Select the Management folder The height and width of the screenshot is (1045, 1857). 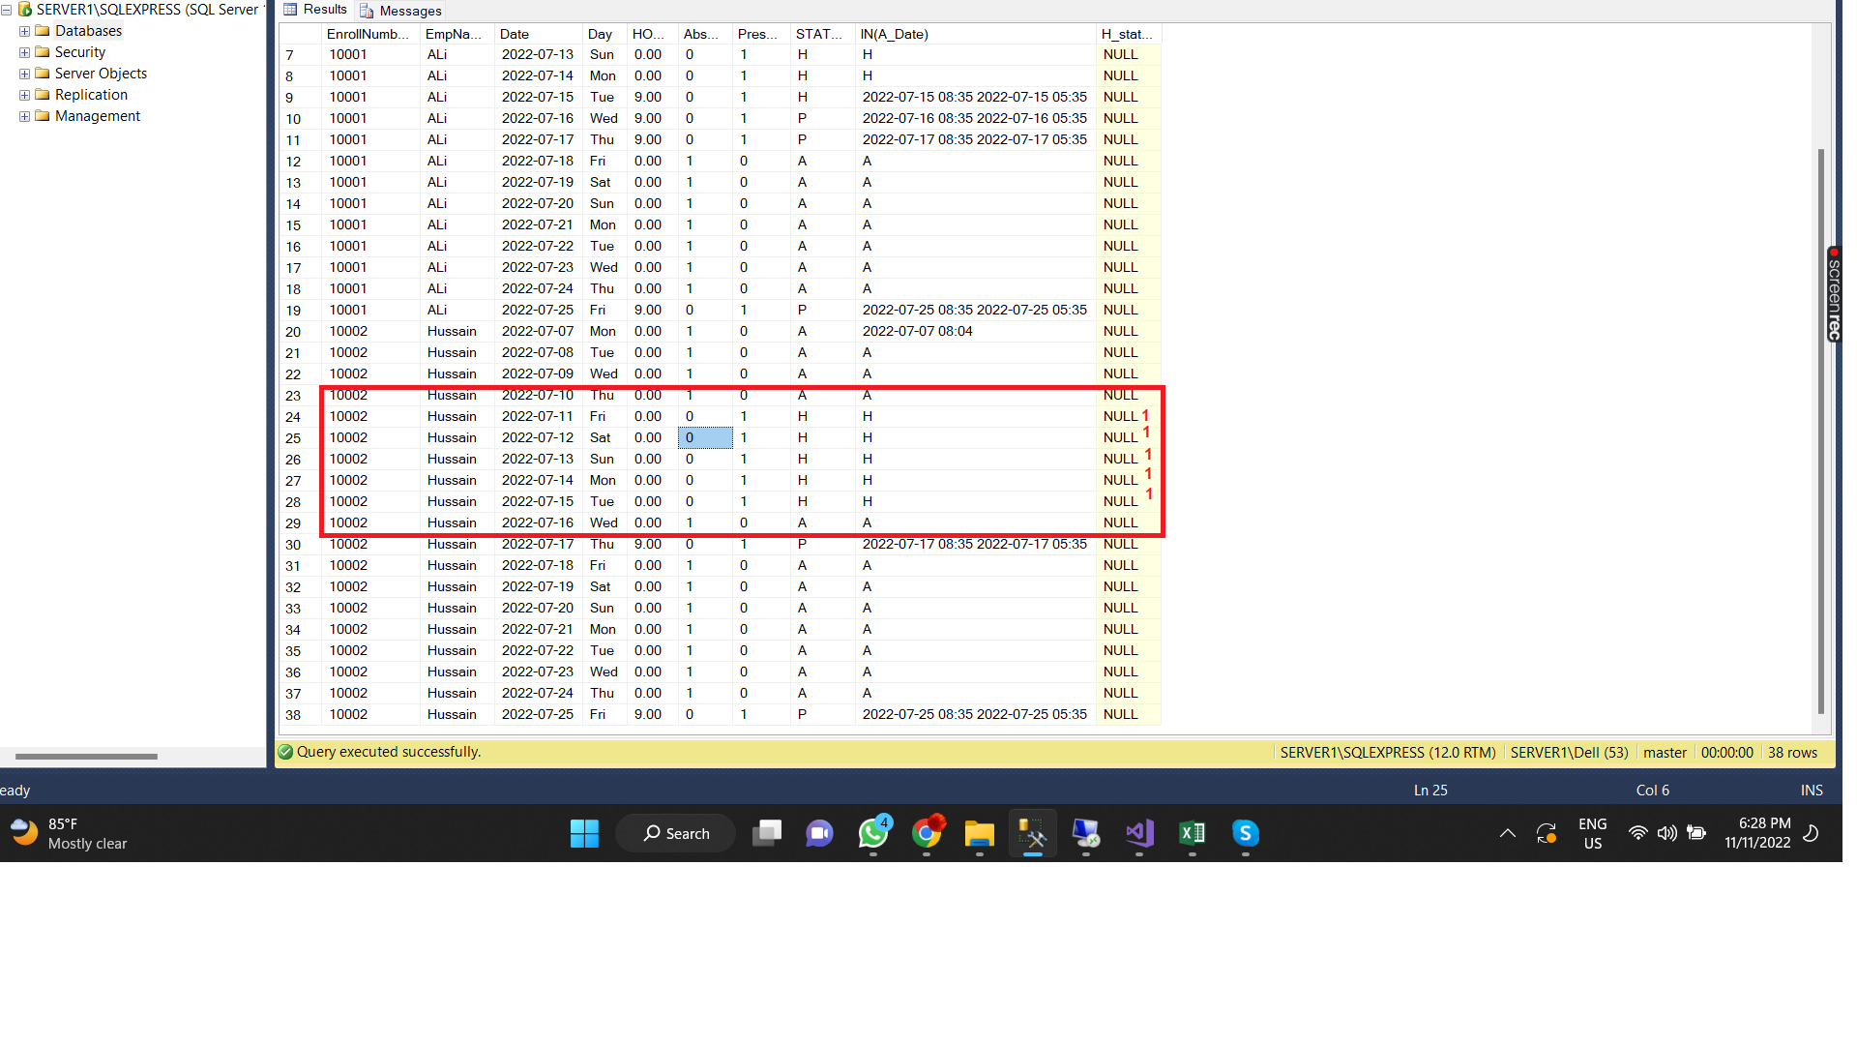click(x=97, y=116)
